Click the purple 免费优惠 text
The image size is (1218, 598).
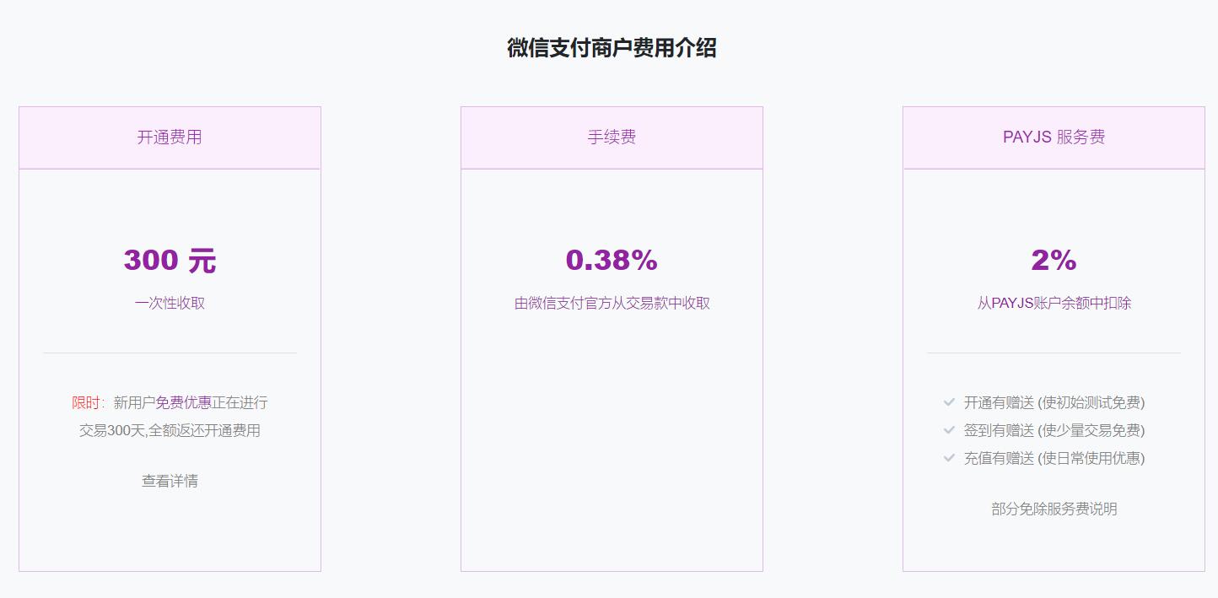coord(183,402)
